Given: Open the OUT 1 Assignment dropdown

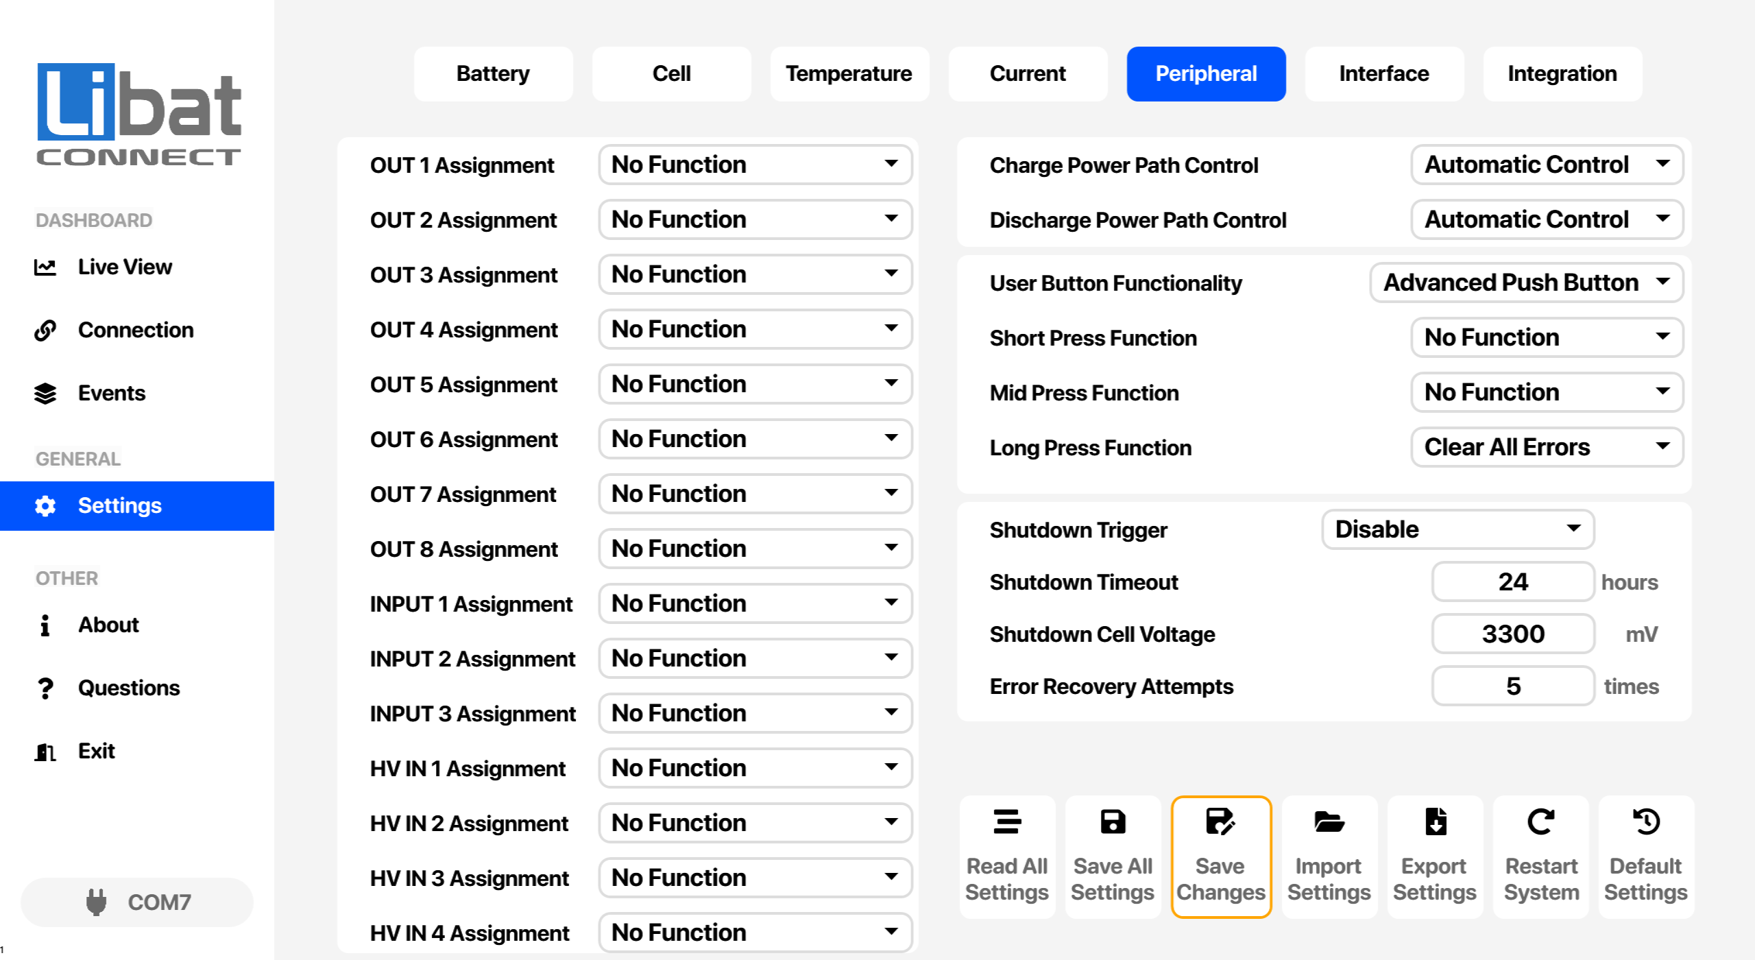Looking at the screenshot, I should coord(755,165).
